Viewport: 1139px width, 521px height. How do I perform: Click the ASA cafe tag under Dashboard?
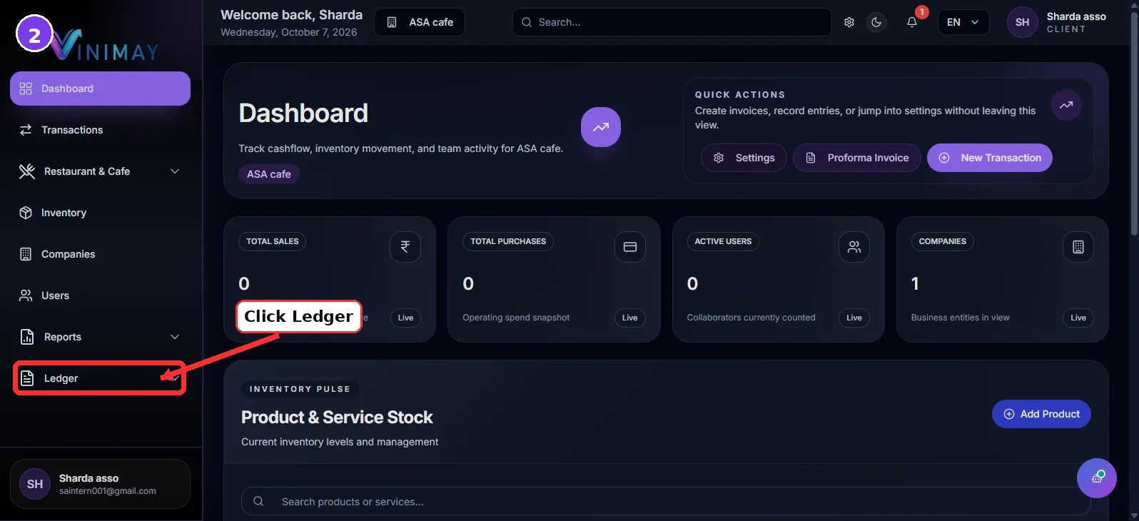pyautogui.click(x=269, y=174)
